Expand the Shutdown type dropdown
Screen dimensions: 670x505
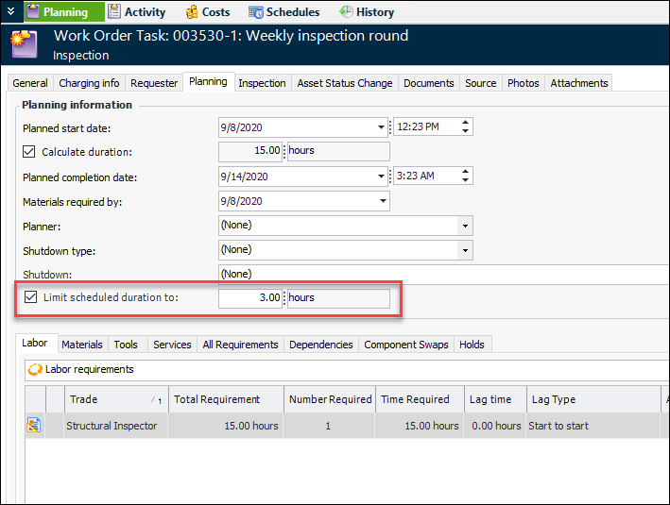point(464,250)
